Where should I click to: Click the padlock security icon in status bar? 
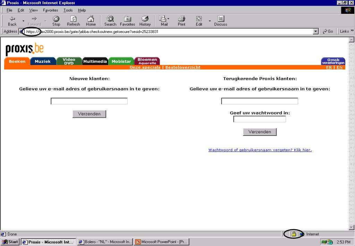294,234
